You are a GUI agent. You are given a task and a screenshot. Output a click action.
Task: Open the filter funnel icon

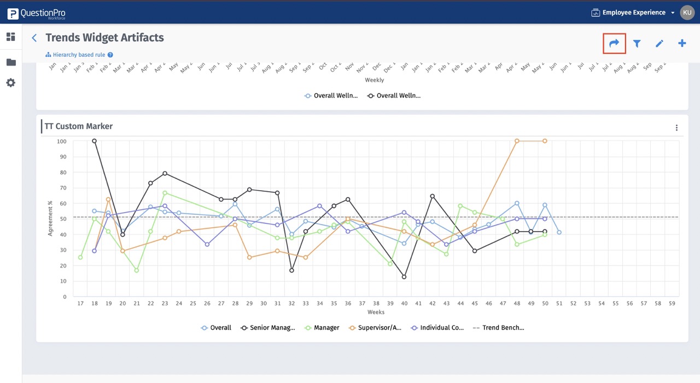pos(637,43)
